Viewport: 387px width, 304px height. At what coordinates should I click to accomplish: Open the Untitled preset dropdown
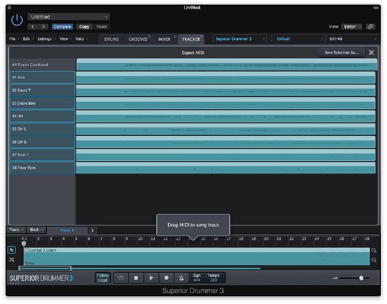pyautogui.click(x=69, y=17)
